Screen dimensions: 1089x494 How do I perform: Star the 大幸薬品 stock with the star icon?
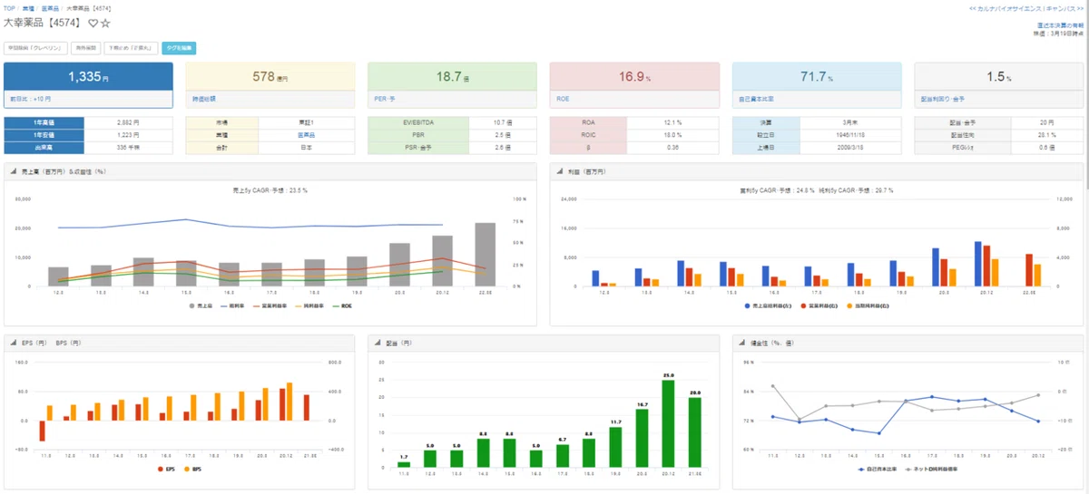(105, 23)
